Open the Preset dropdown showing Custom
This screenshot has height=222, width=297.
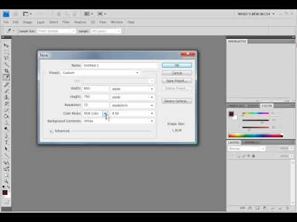[x=101, y=73]
